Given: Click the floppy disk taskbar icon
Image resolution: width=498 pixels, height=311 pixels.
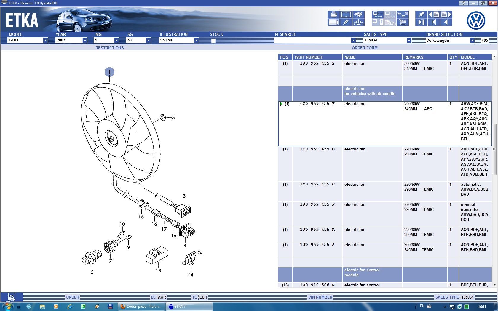Looking at the screenshot, I should pyautogui.click(x=111, y=307).
